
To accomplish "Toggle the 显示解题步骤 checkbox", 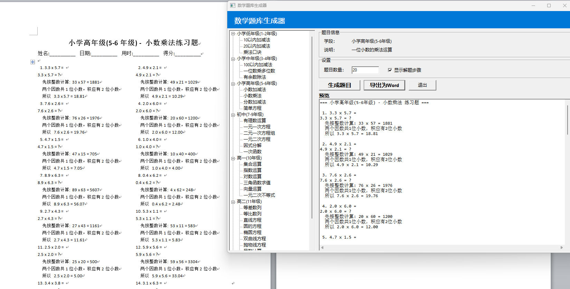I will (390, 70).
